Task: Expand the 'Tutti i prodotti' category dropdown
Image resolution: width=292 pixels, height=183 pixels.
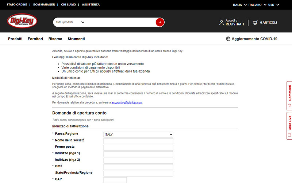Action: click(x=70, y=23)
